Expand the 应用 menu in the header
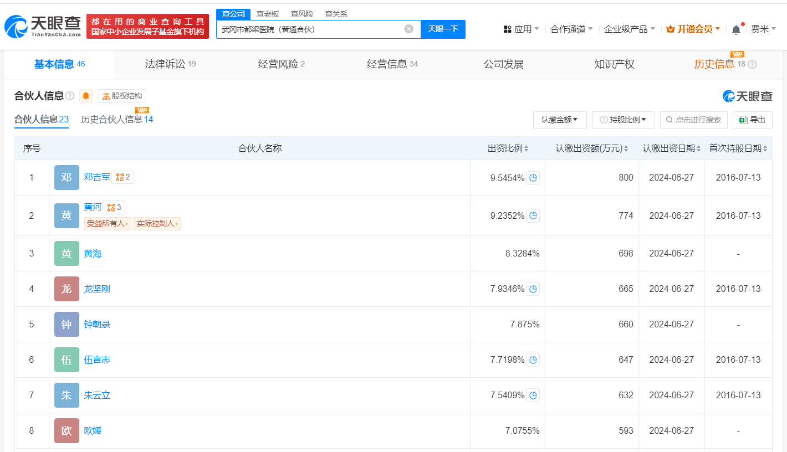The height and width of the screenshot is (452, 787). click(521, 29)
